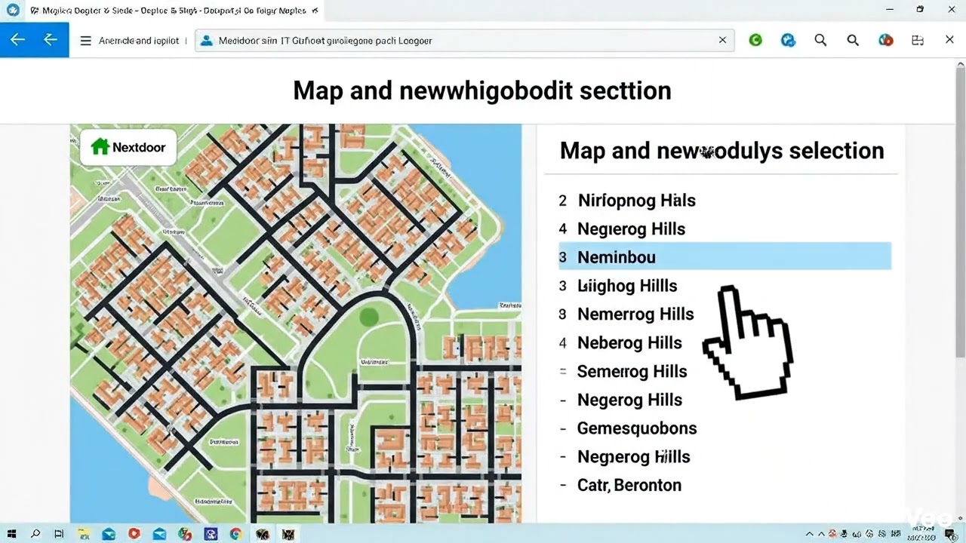Open the Windows Start menu
966x543 pixels.
(x=11, y=534)
